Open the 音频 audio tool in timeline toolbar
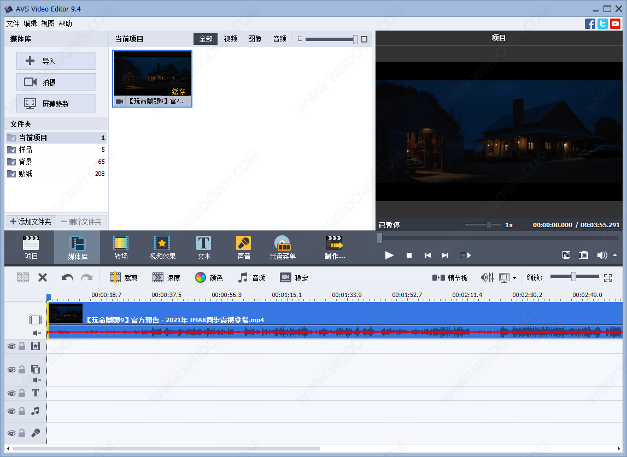This screenshot has height=457, width=627. click(x=251, y=277)
